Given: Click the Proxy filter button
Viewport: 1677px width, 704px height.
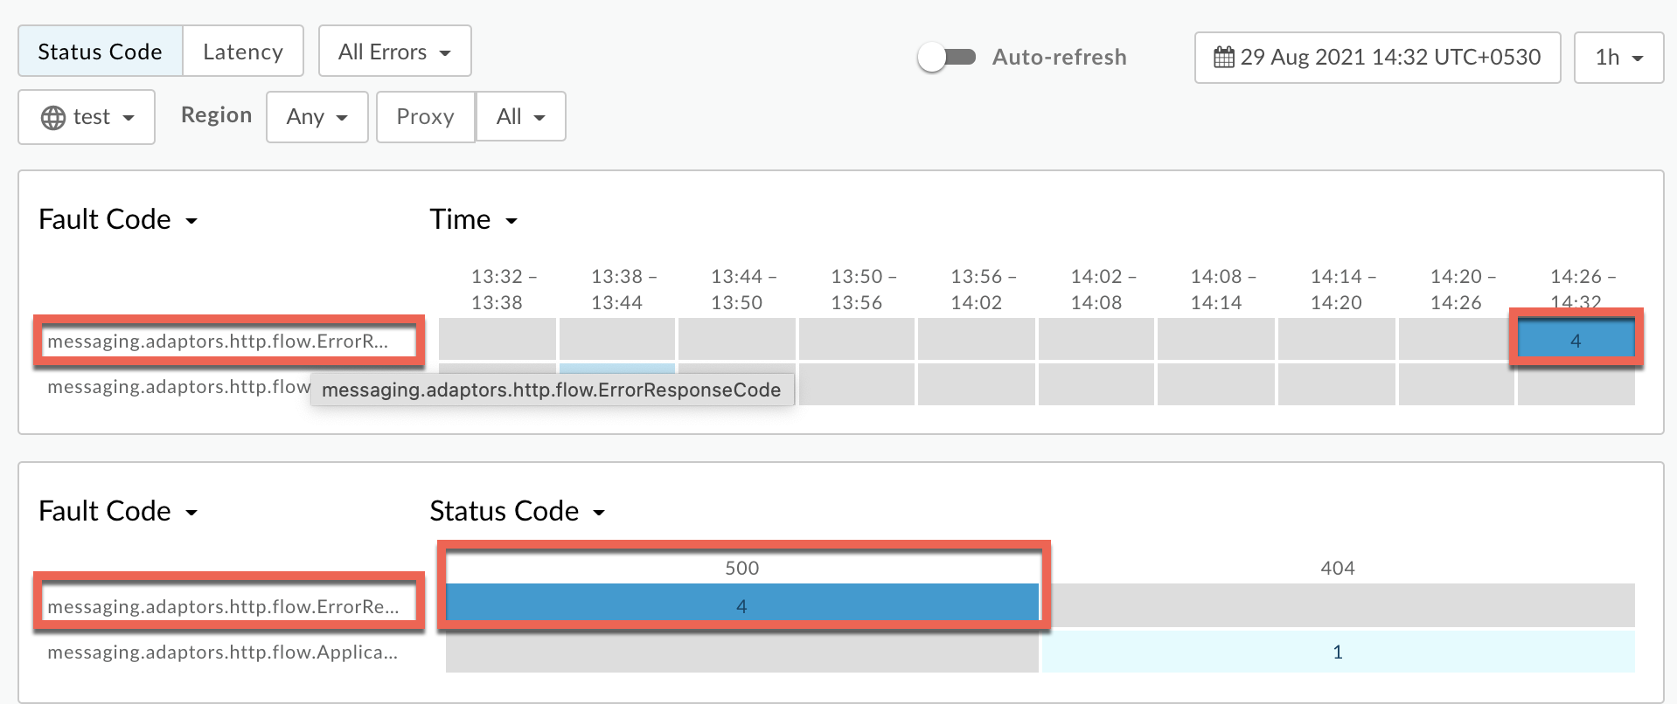Looking at the screenshot, I should [425, 117].
